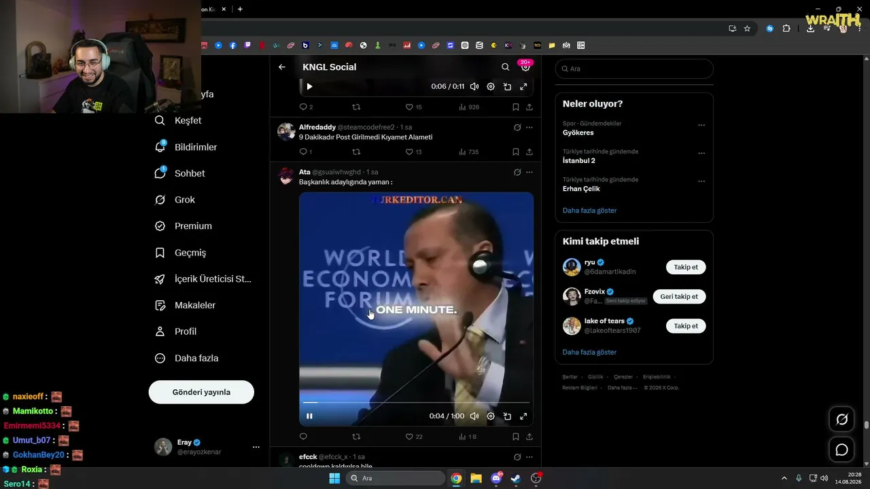Open the more menu on efcck's post
The width and height of the screenshot is (870, 489).
pyautogui.click(x=529, y=457)
